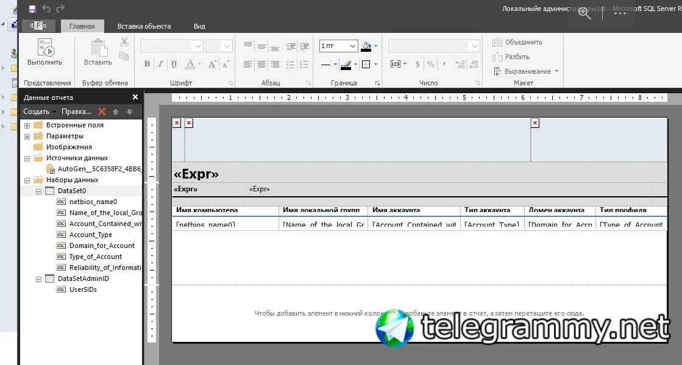Toggle italic formatting

pos(160,64)
